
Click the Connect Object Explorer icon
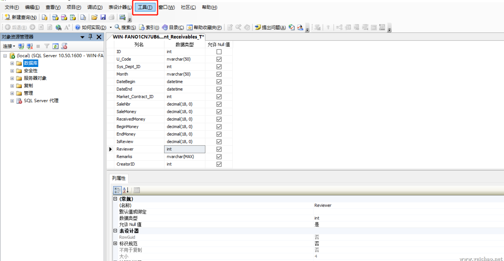21,46
